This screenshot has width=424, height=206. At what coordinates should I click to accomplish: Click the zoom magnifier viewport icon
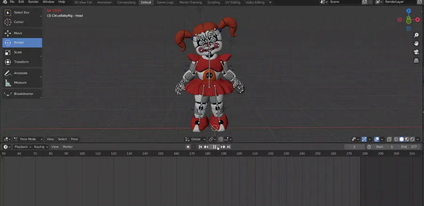(416, 35)
